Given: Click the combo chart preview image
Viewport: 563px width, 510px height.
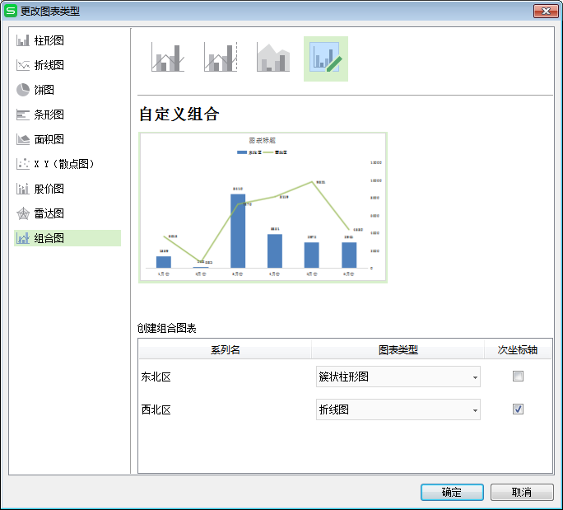Looking at the screenshot, I should pos(263,207).
